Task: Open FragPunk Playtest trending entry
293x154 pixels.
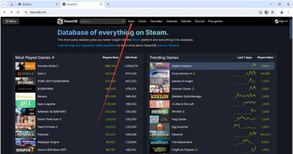Action: click(x=183, y=150)
